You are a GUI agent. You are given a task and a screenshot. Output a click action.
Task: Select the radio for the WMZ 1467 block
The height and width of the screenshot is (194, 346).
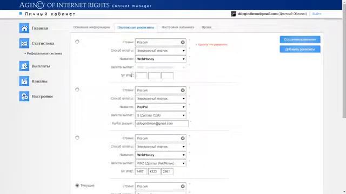(77, 138)
